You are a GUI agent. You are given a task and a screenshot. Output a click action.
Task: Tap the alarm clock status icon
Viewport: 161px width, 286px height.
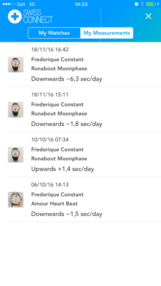pos(136,4)
